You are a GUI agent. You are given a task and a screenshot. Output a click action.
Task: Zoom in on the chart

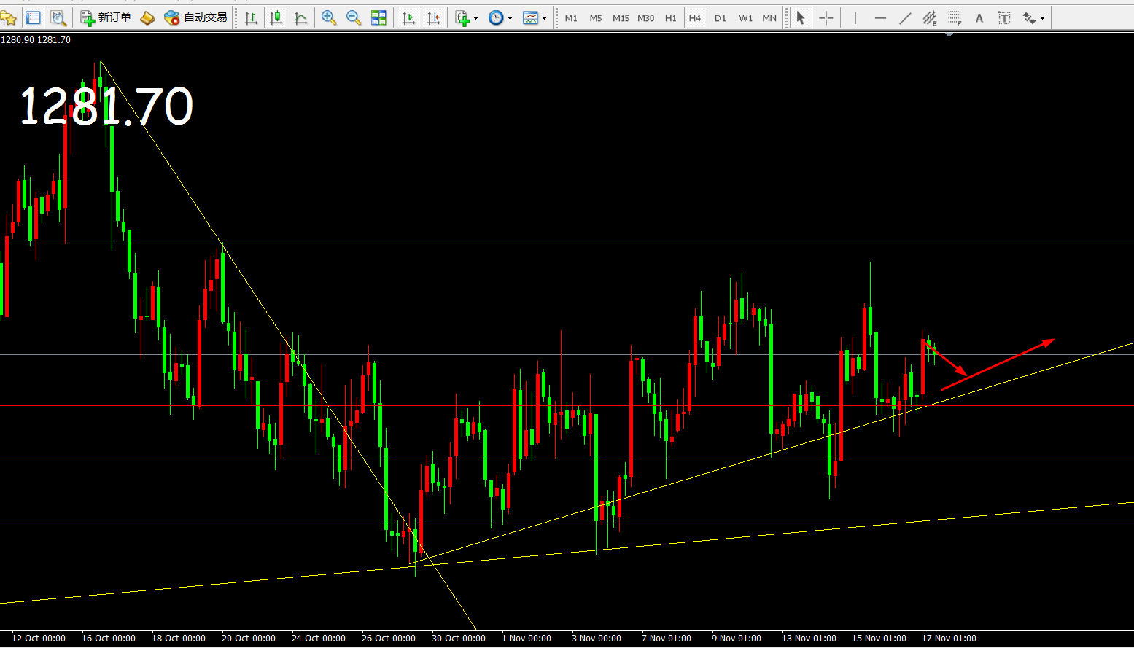click(329, 18)
